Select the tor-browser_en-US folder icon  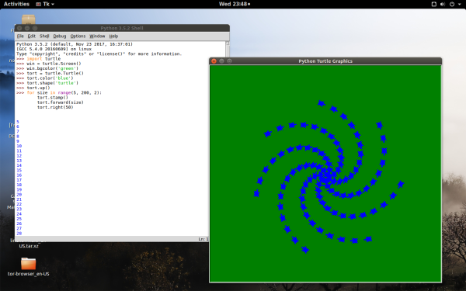tap(29, 264)
